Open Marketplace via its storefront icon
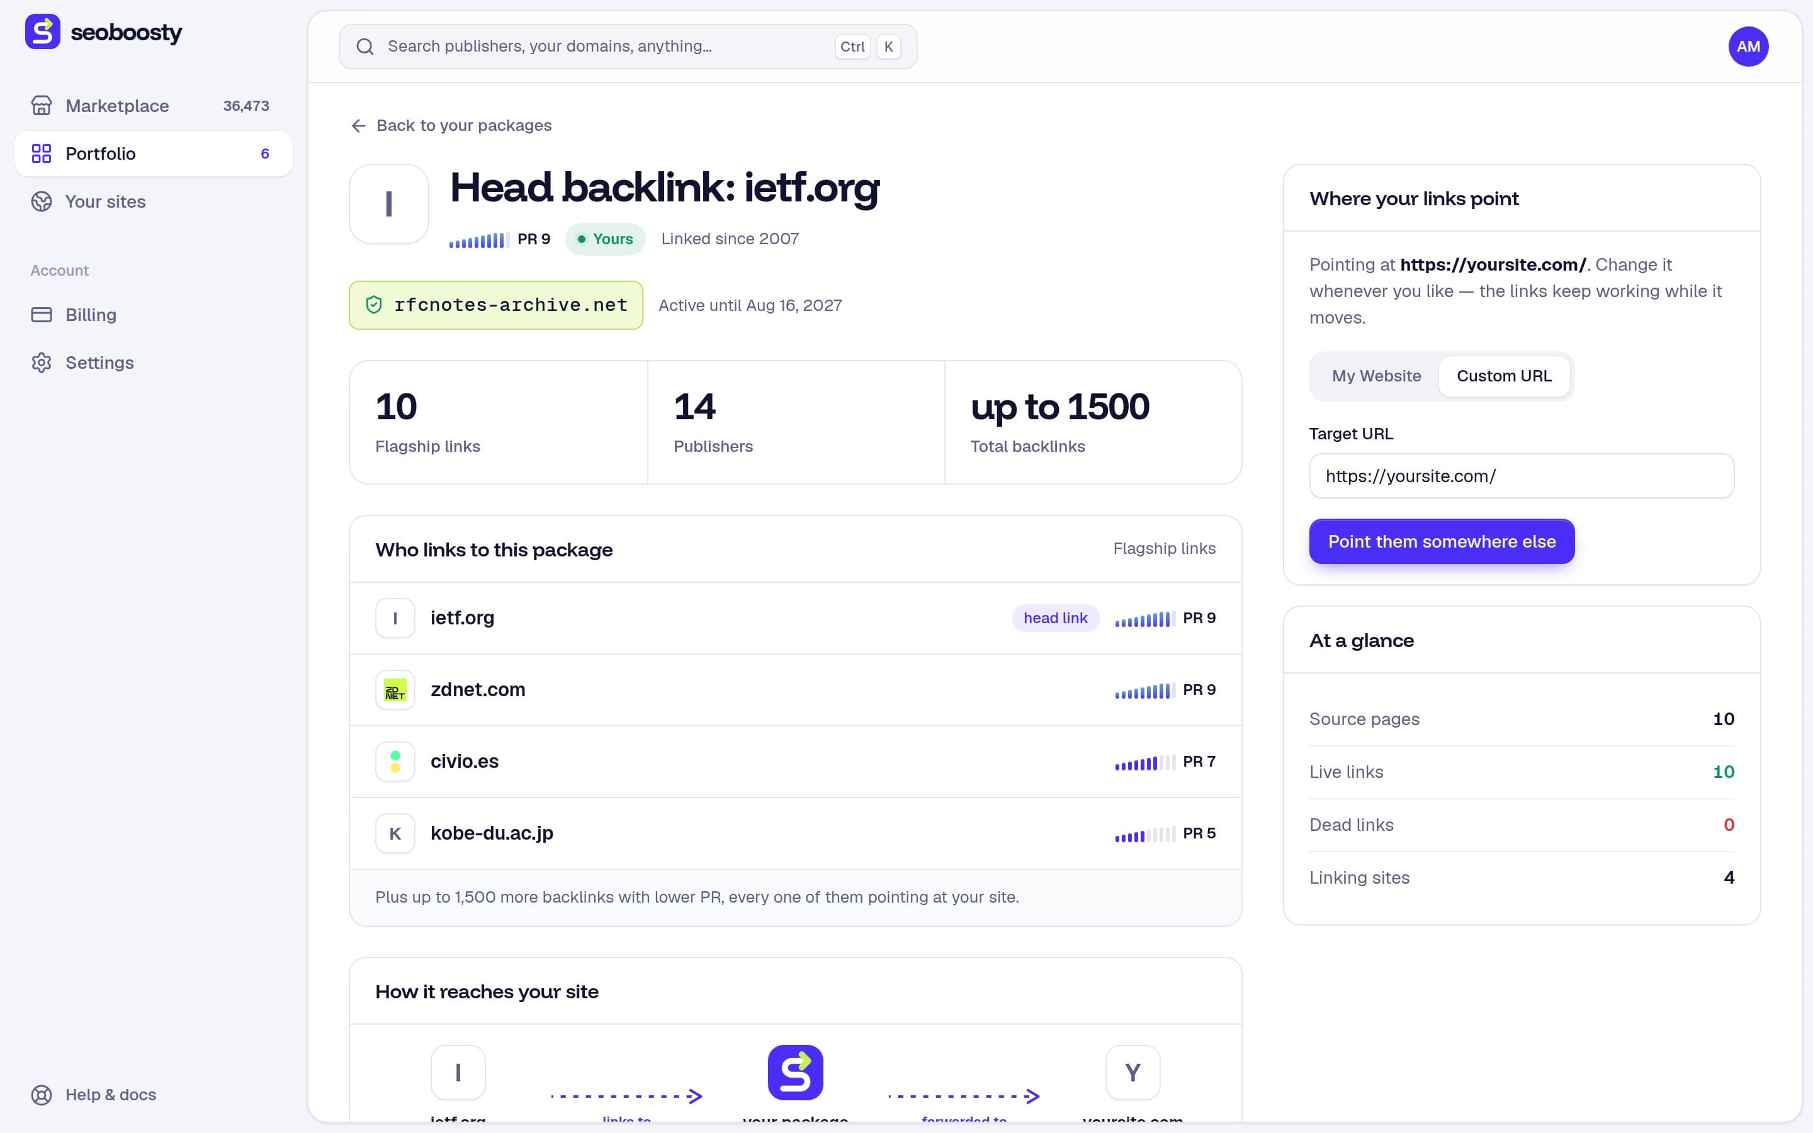 pyautogui.click(x=41, y=106)
